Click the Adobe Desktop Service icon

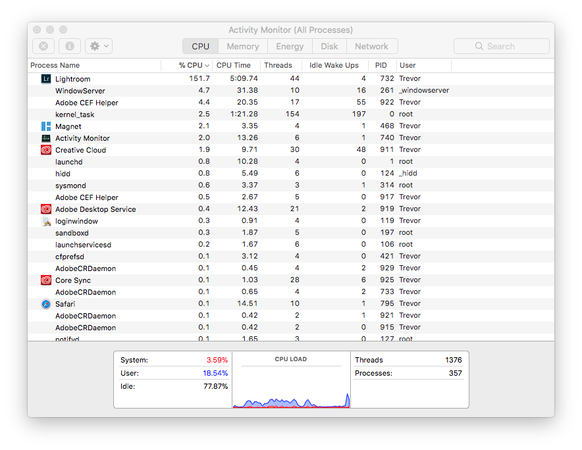click(x=45, y=209)
